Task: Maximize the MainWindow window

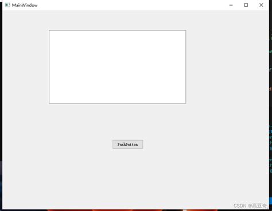Action: pos(246,5)
